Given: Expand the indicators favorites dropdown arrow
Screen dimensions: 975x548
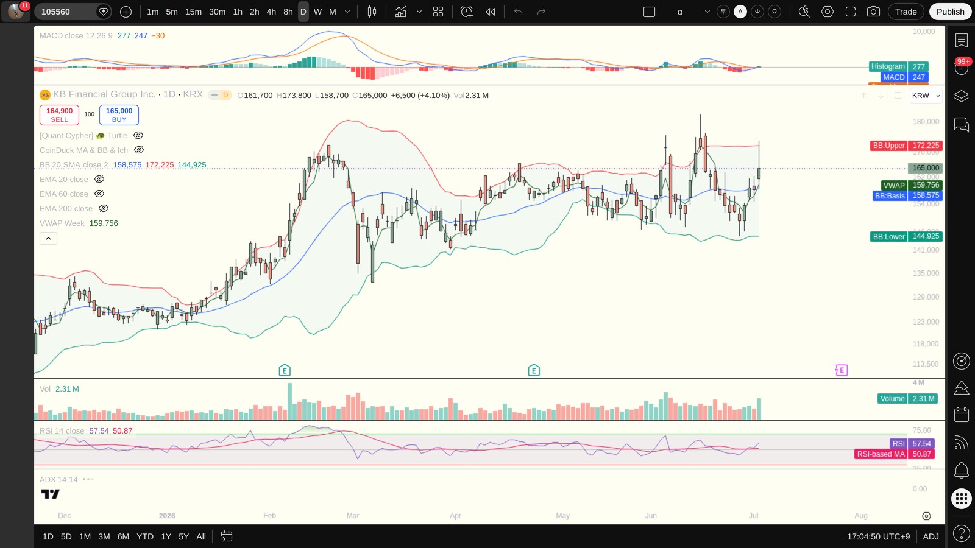Looking at the screenshot, I should click(419, 12).
